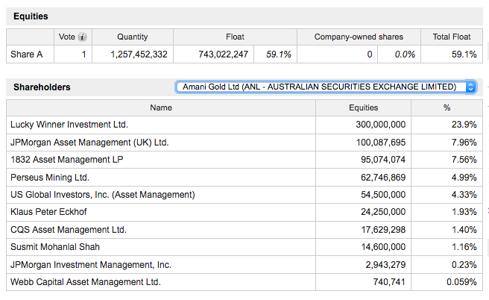Select Webb Capital Asset Management Ltd.
The image size is (489, 300).
(x=86, y=282)
